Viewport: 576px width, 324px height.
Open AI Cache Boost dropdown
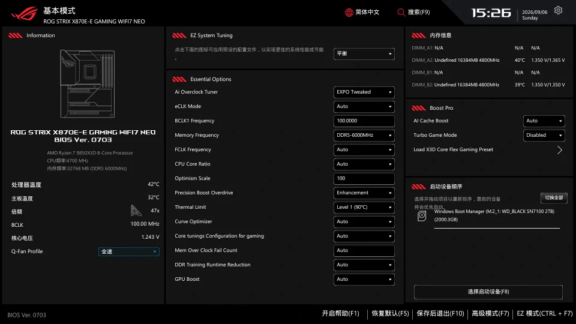544,121
